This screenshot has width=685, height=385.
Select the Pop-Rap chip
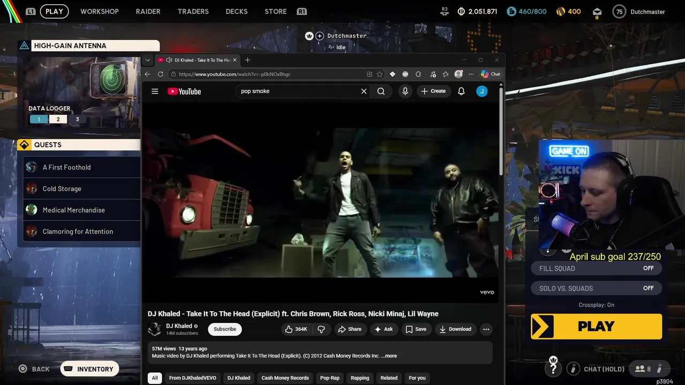pyautogui.click(x=330, y=378)
